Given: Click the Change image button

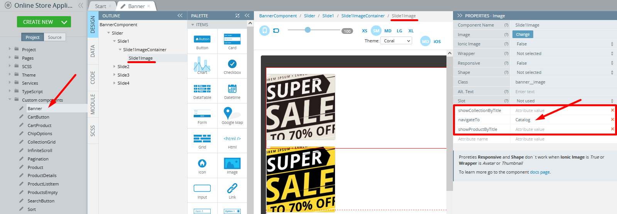Looking at the screenshot, I should [x=523, y=34].
